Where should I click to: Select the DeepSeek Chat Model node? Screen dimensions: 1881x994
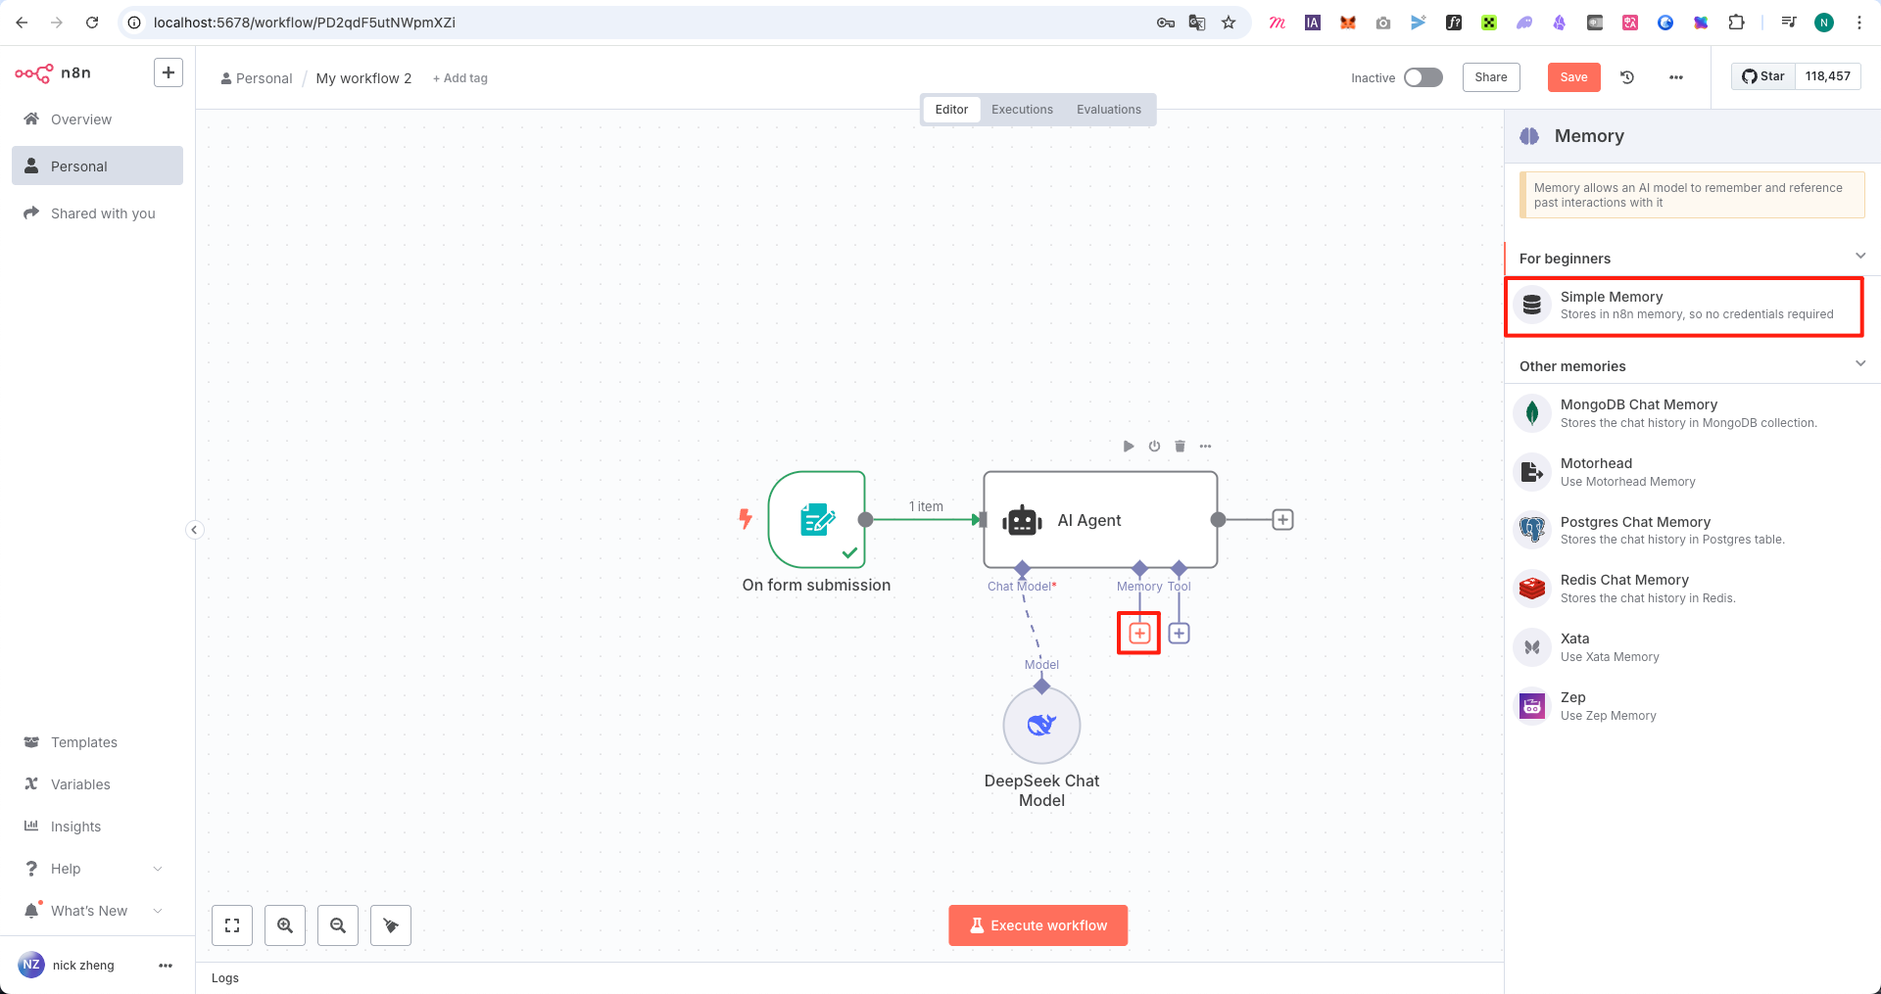1041,726
